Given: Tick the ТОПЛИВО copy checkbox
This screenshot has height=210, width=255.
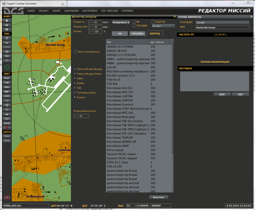Looking at the screenshot, I should 134,26.
